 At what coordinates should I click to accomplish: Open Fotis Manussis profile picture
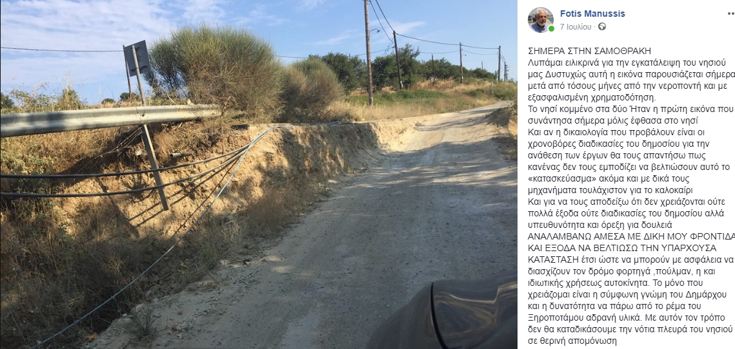tap(541, 20)
